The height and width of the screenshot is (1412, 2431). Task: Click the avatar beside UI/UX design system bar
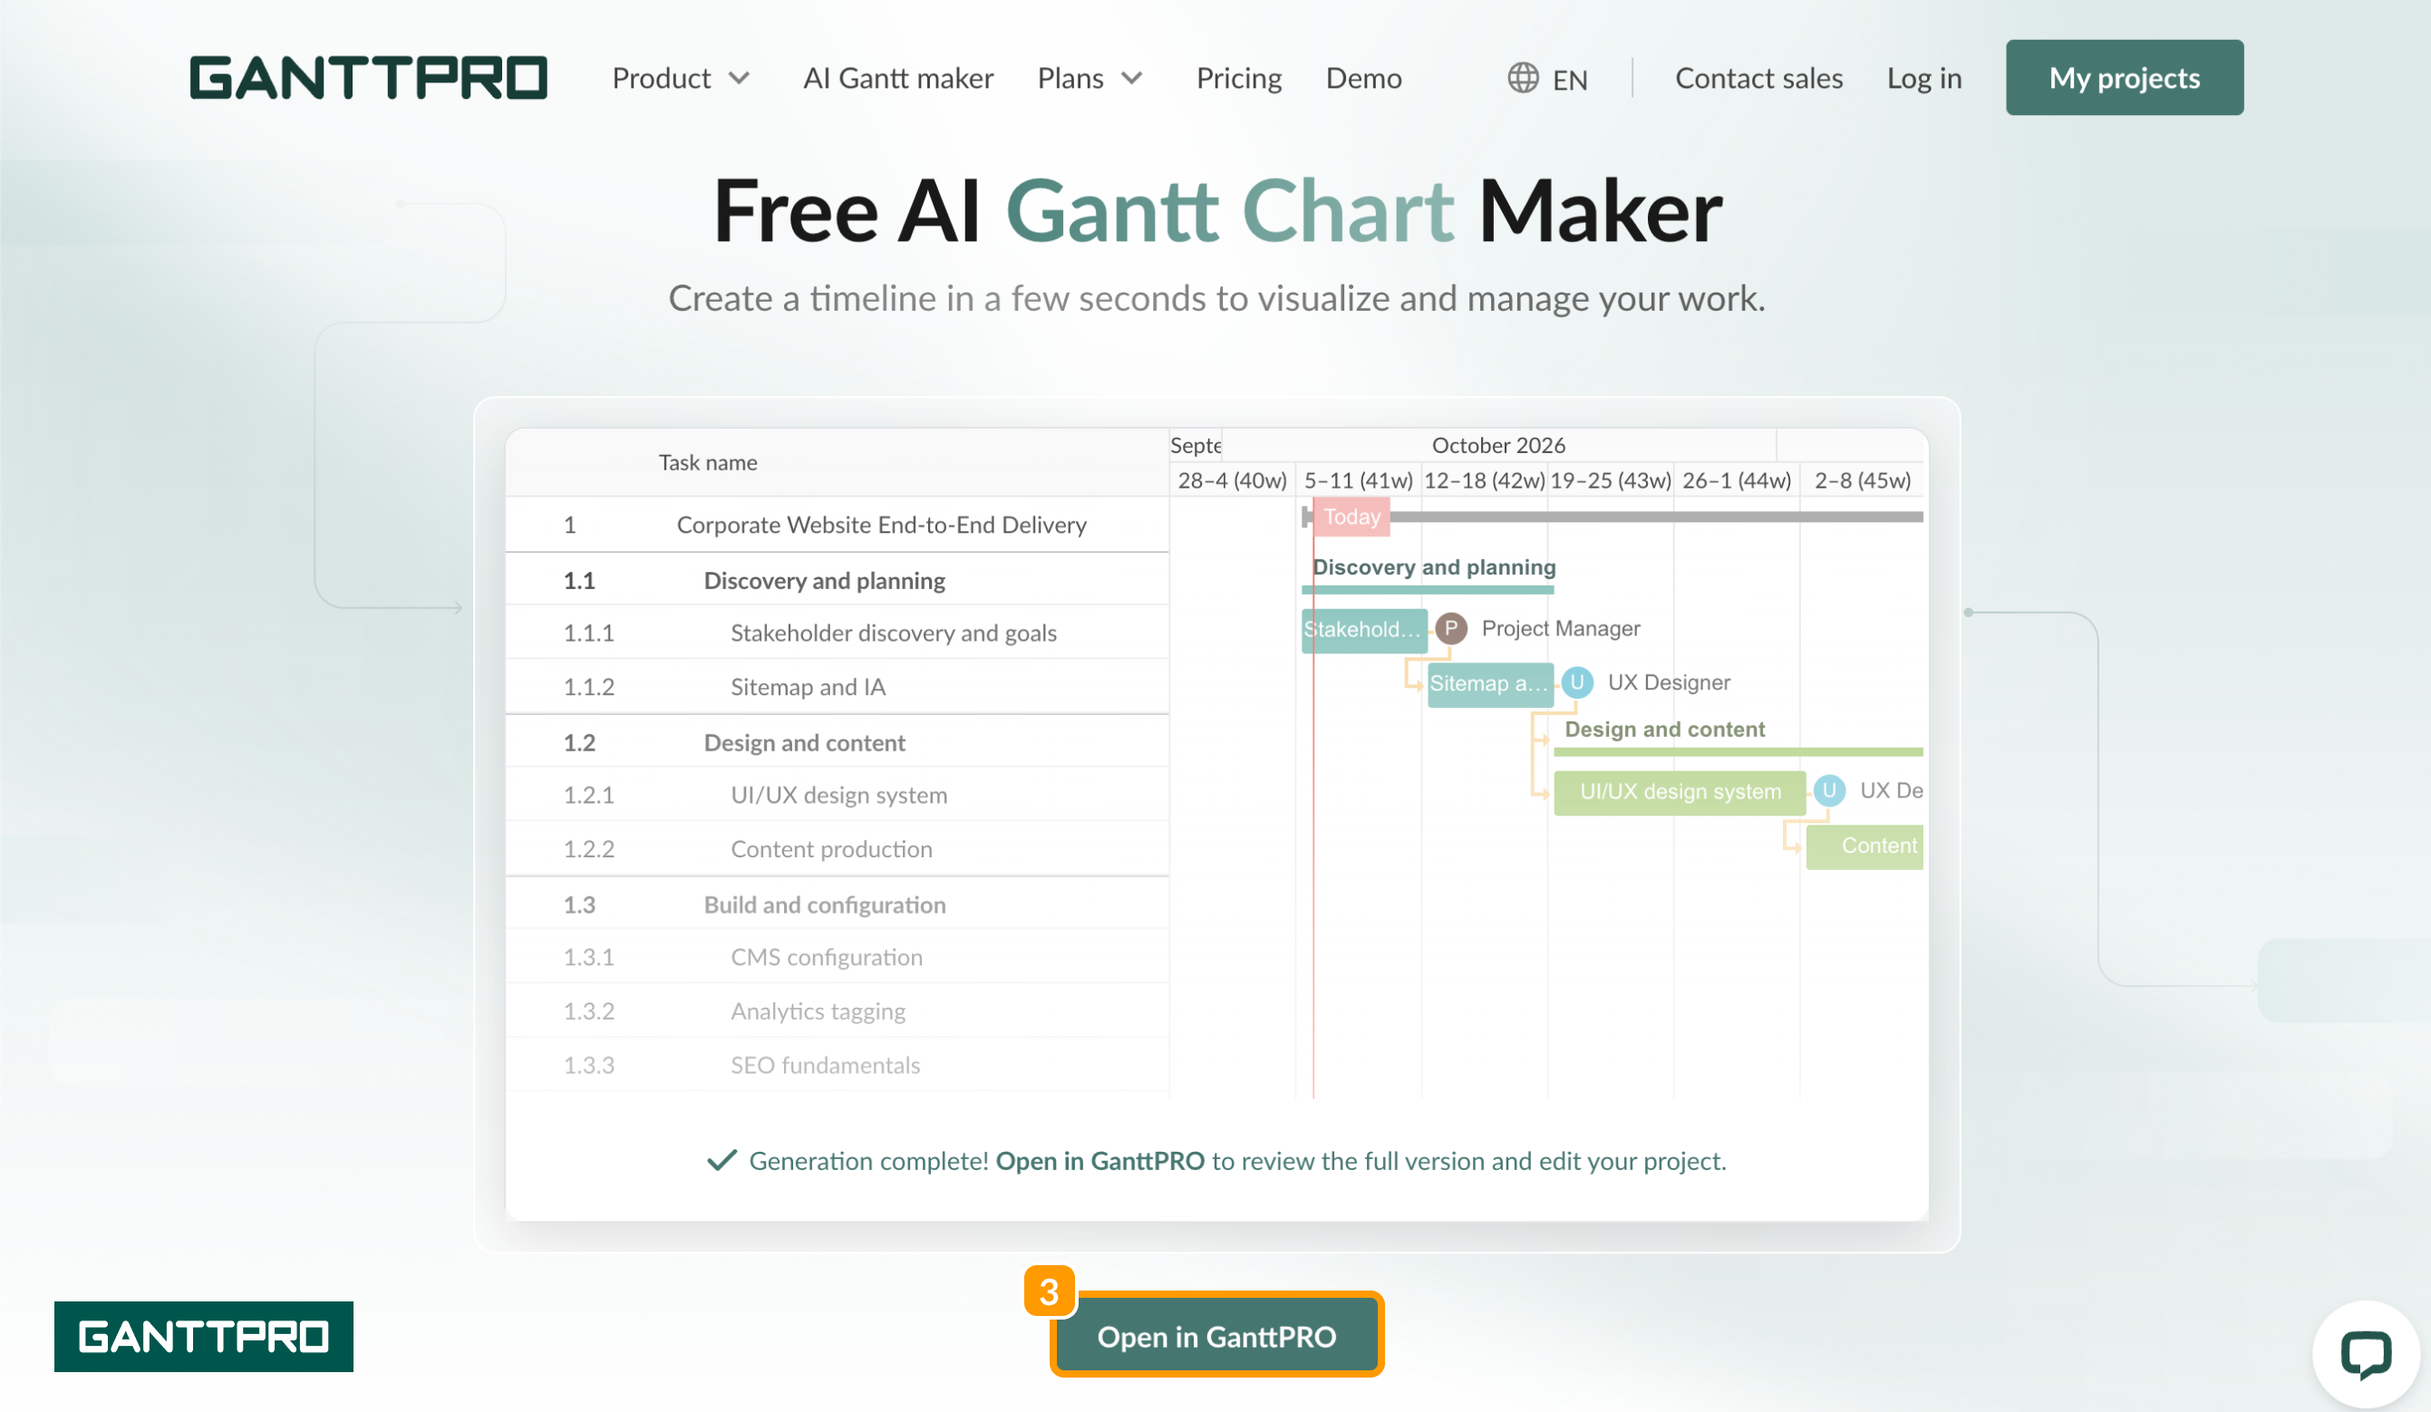tap(1829, 791)
